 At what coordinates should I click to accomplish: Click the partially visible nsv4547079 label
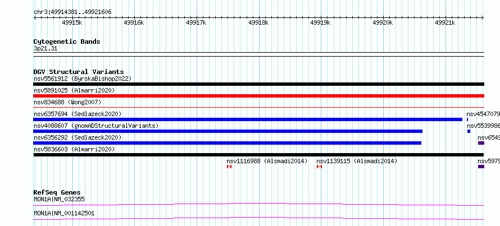[x=483, y=114]
